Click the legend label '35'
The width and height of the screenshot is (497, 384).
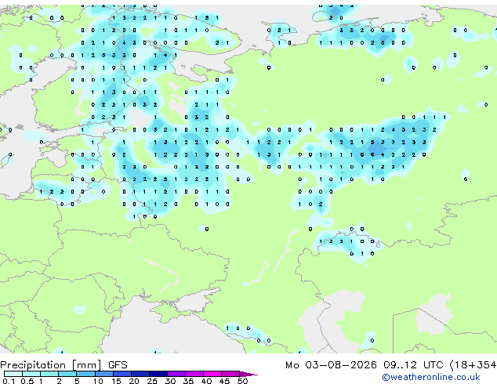click(x=189, y=381)
